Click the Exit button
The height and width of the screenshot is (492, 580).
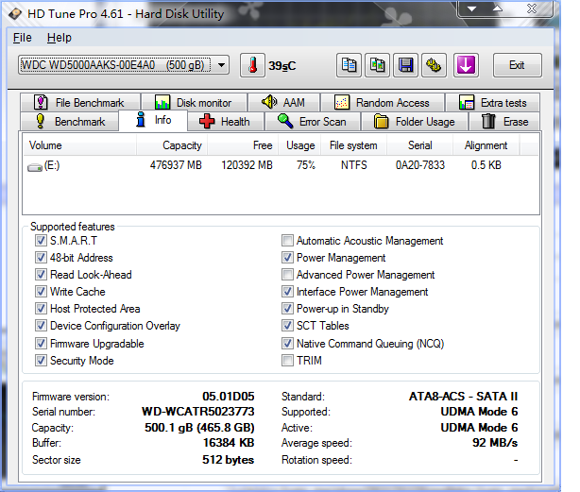(x=517, y=65)
